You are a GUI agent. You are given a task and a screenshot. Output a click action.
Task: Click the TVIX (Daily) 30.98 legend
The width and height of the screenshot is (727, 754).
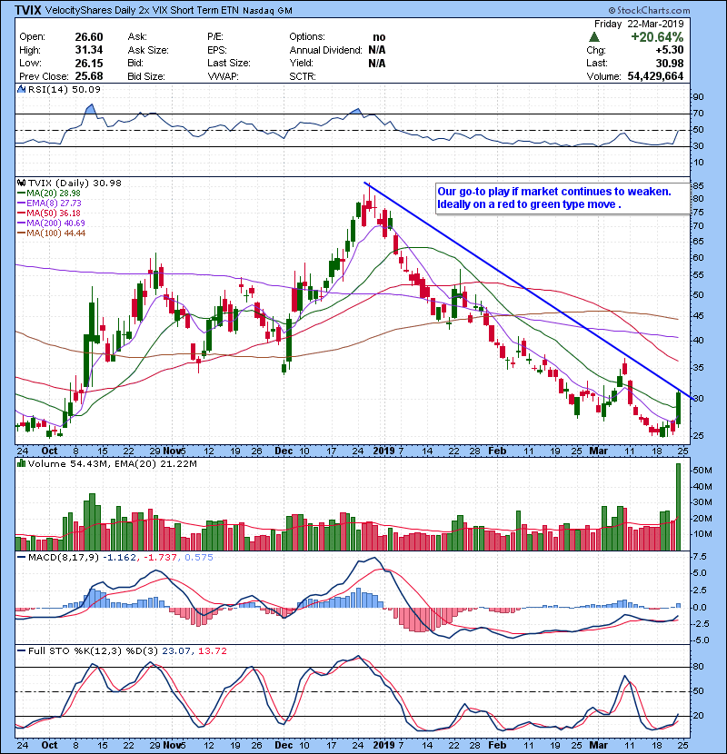[x=75, y=184]
